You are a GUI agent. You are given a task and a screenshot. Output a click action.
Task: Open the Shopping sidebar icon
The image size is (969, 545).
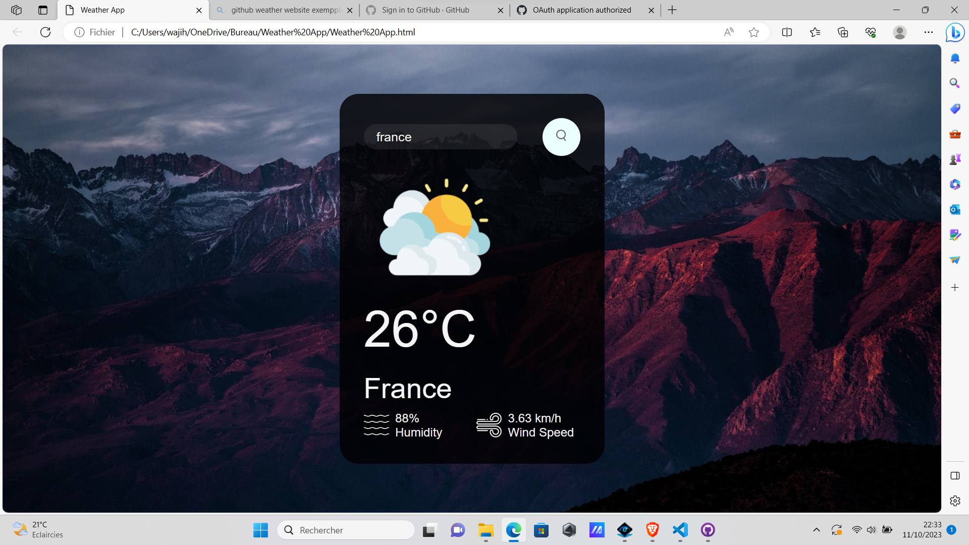pos(955,108)
